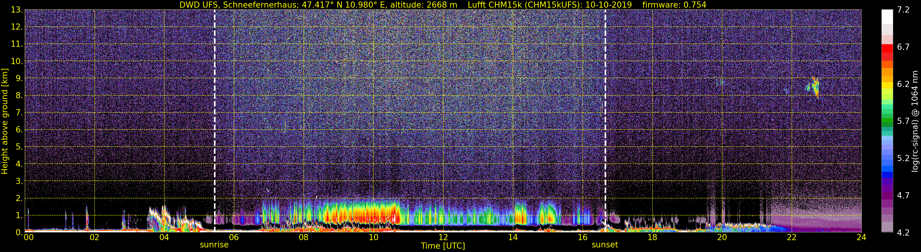The image size is (921, 252).
Task: Click the dashed white sunrise line
Action: (x=215, y=121)
